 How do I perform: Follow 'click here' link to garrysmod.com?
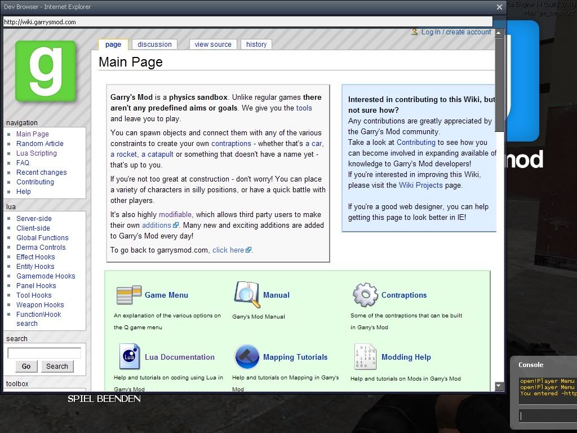pyautogui.click(x=228, y=250)
